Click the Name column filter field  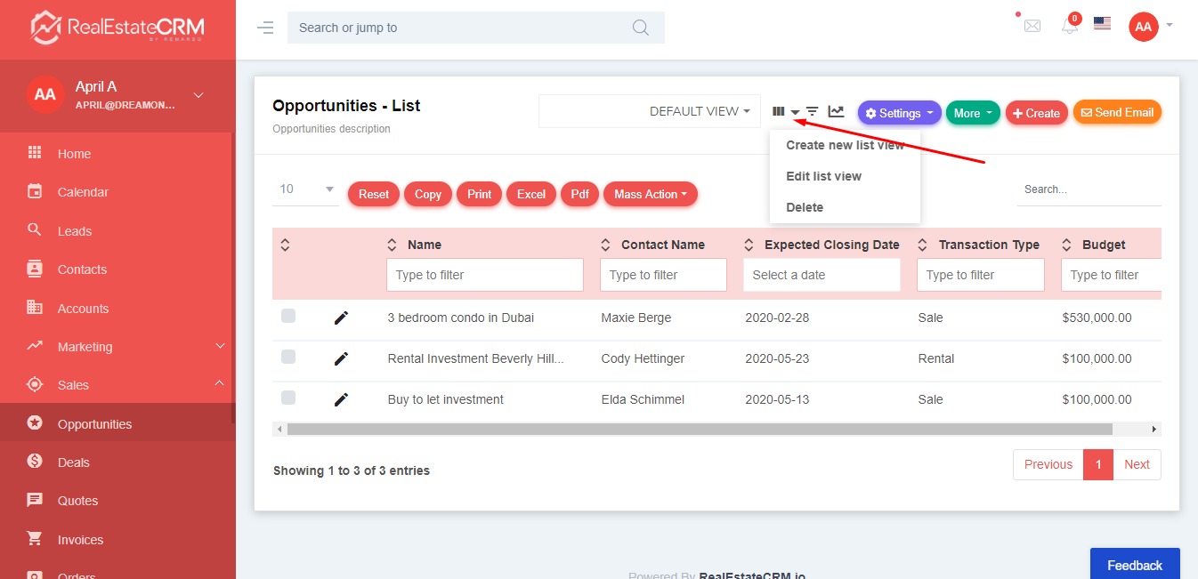pyautogui.click(x=484, y=275)
